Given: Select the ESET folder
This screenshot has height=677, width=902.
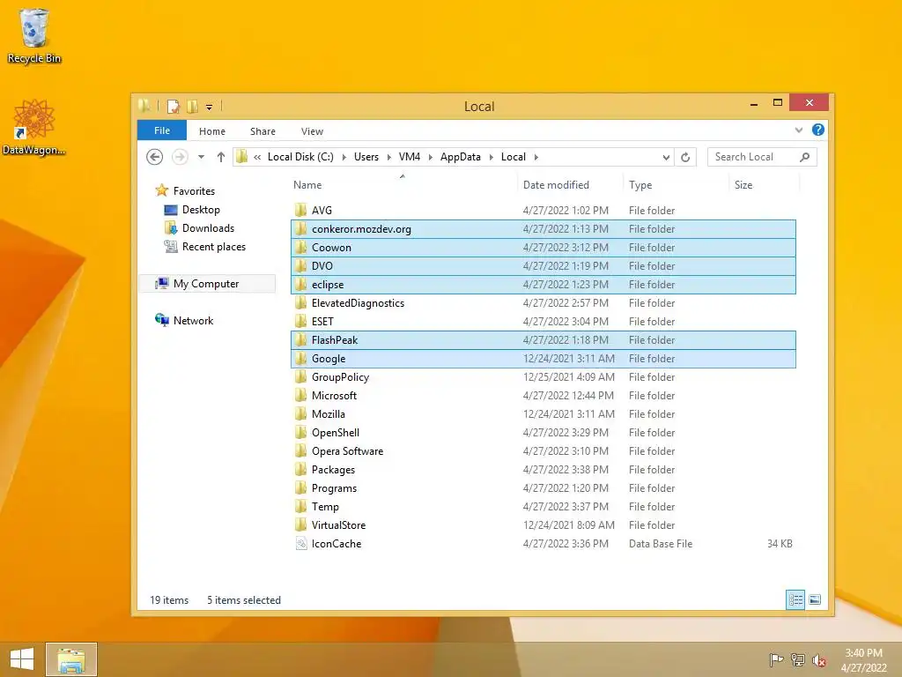Looking at the screenshot, I should 543,321.
